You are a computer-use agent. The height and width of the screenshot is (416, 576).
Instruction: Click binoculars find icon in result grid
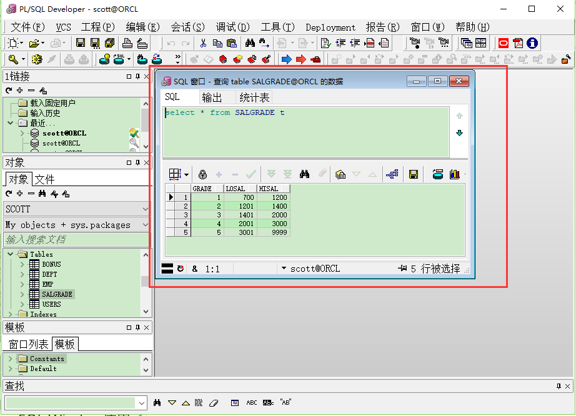pyautogui.click(x=304, y=174)
